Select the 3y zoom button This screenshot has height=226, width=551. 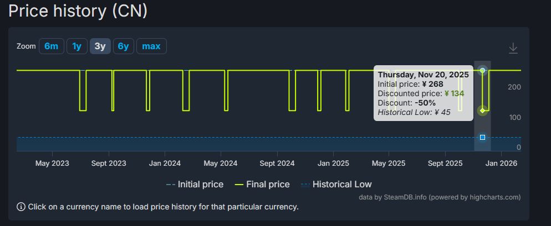click(100, 46)
